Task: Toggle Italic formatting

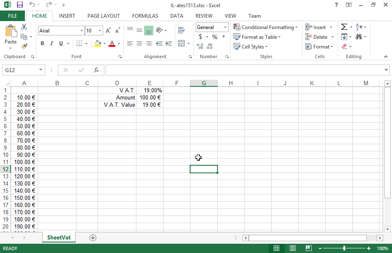Action: pyautogui.click(x=52, y=43)
